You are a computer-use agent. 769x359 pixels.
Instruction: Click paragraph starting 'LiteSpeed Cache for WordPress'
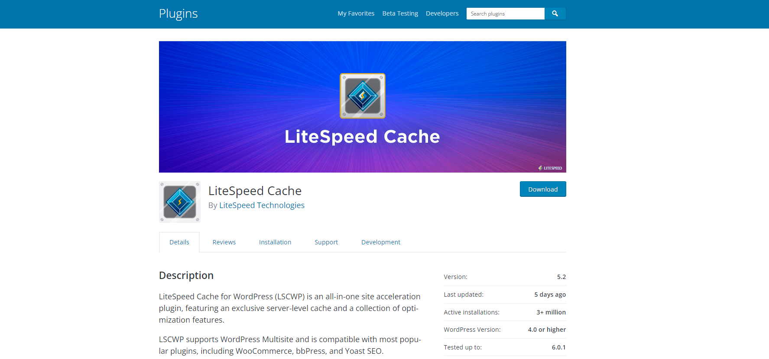(289, 308)
